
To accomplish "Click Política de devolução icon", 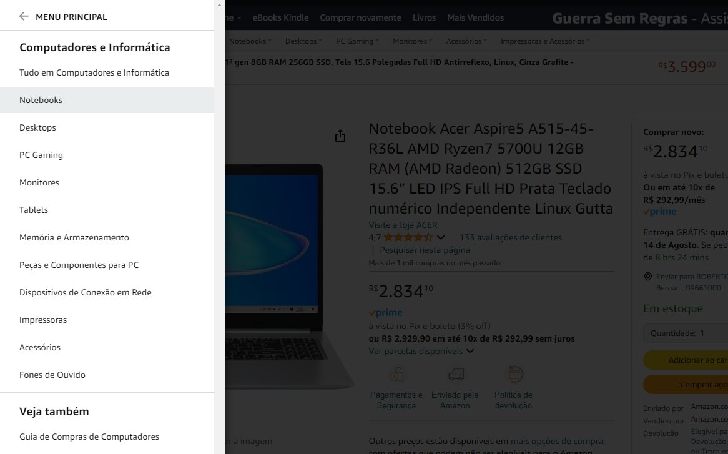I will click(514, 374).
